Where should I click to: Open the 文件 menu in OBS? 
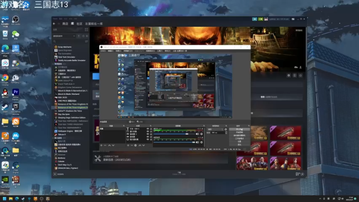(103, 51)
